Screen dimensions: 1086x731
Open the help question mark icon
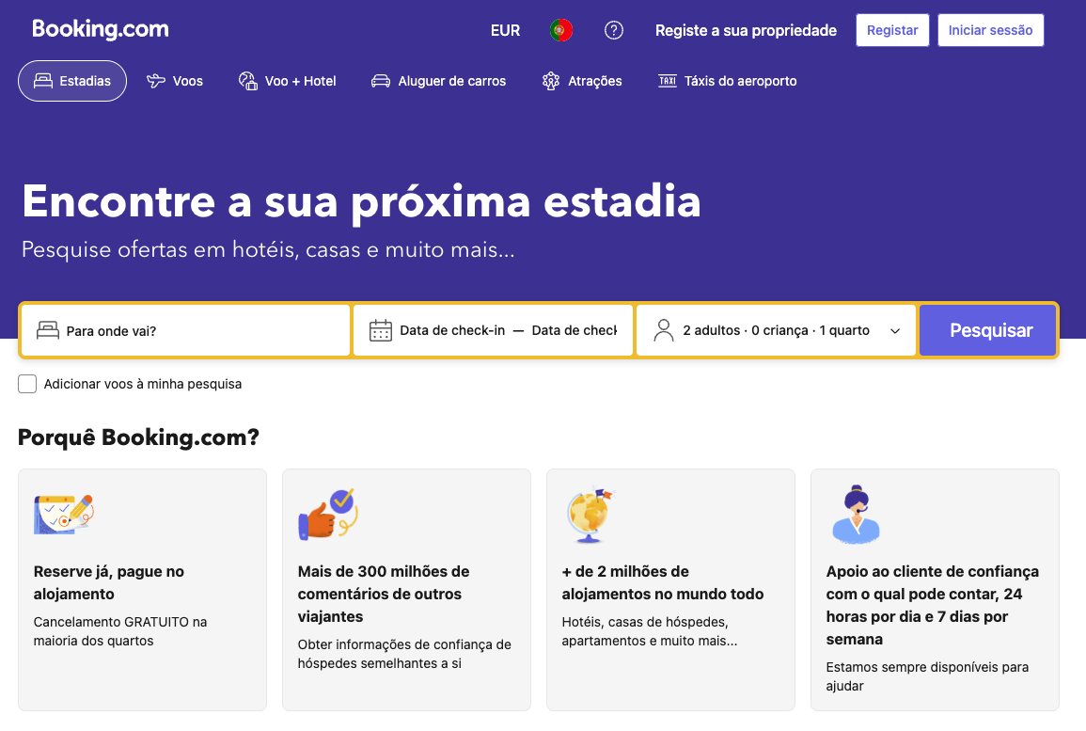point(614,30)
